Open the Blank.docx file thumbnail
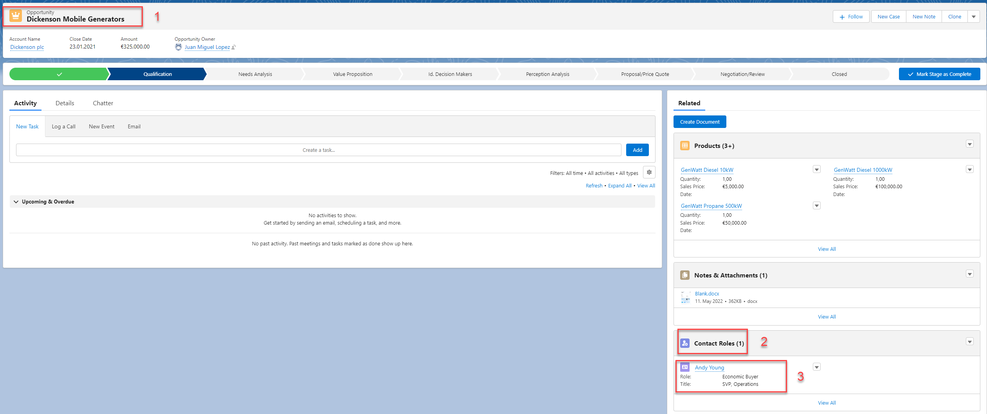Image resolution: width=987 pixels, height=414 pixels. click(686, 297)
